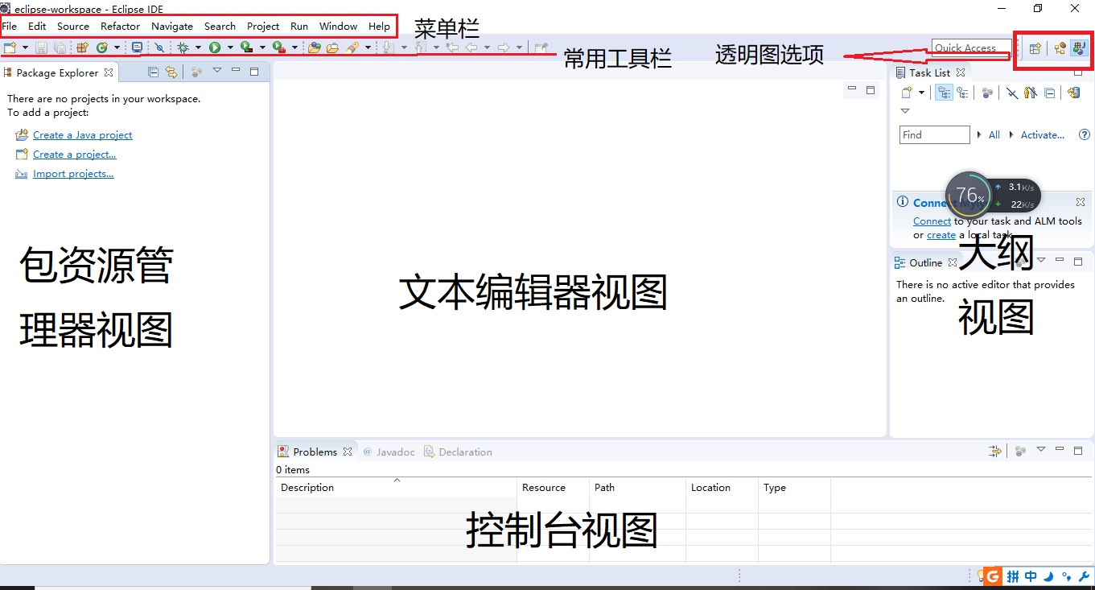1095x590 pixels.
Task: Expand the New Java Class dropdown arrow
Action: [x=117, y=47]
